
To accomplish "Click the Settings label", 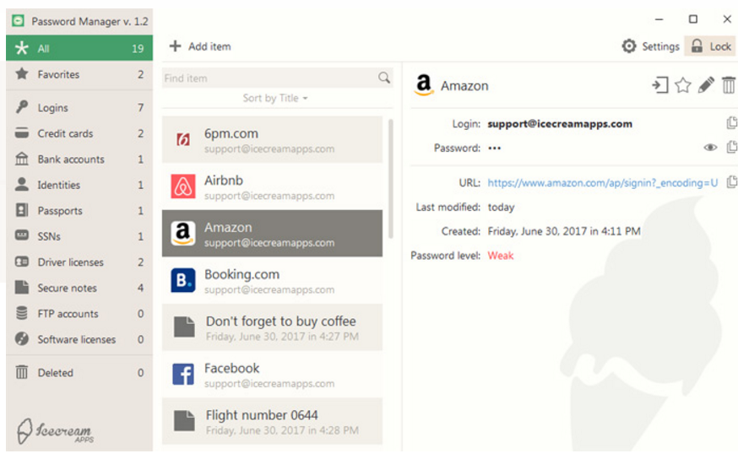I will [x=660, y=46].
